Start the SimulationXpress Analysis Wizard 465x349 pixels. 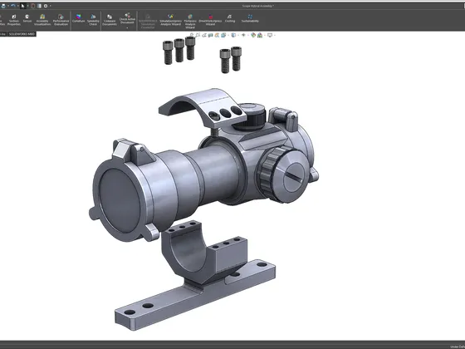(x=170, y=20)
